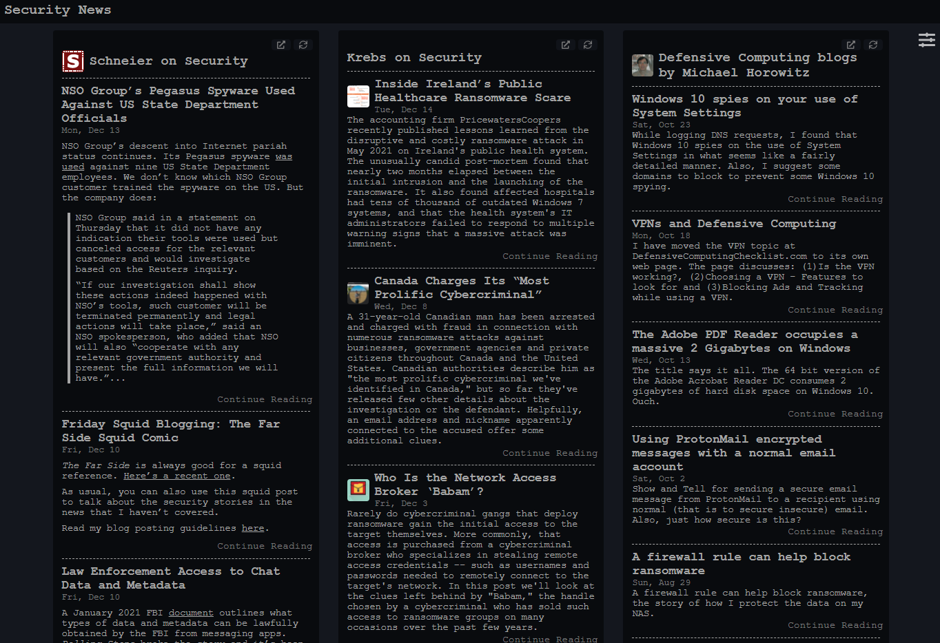940x643 pixels.
Task: Open the settings sliders menu icon
Action: coord(926,40)
